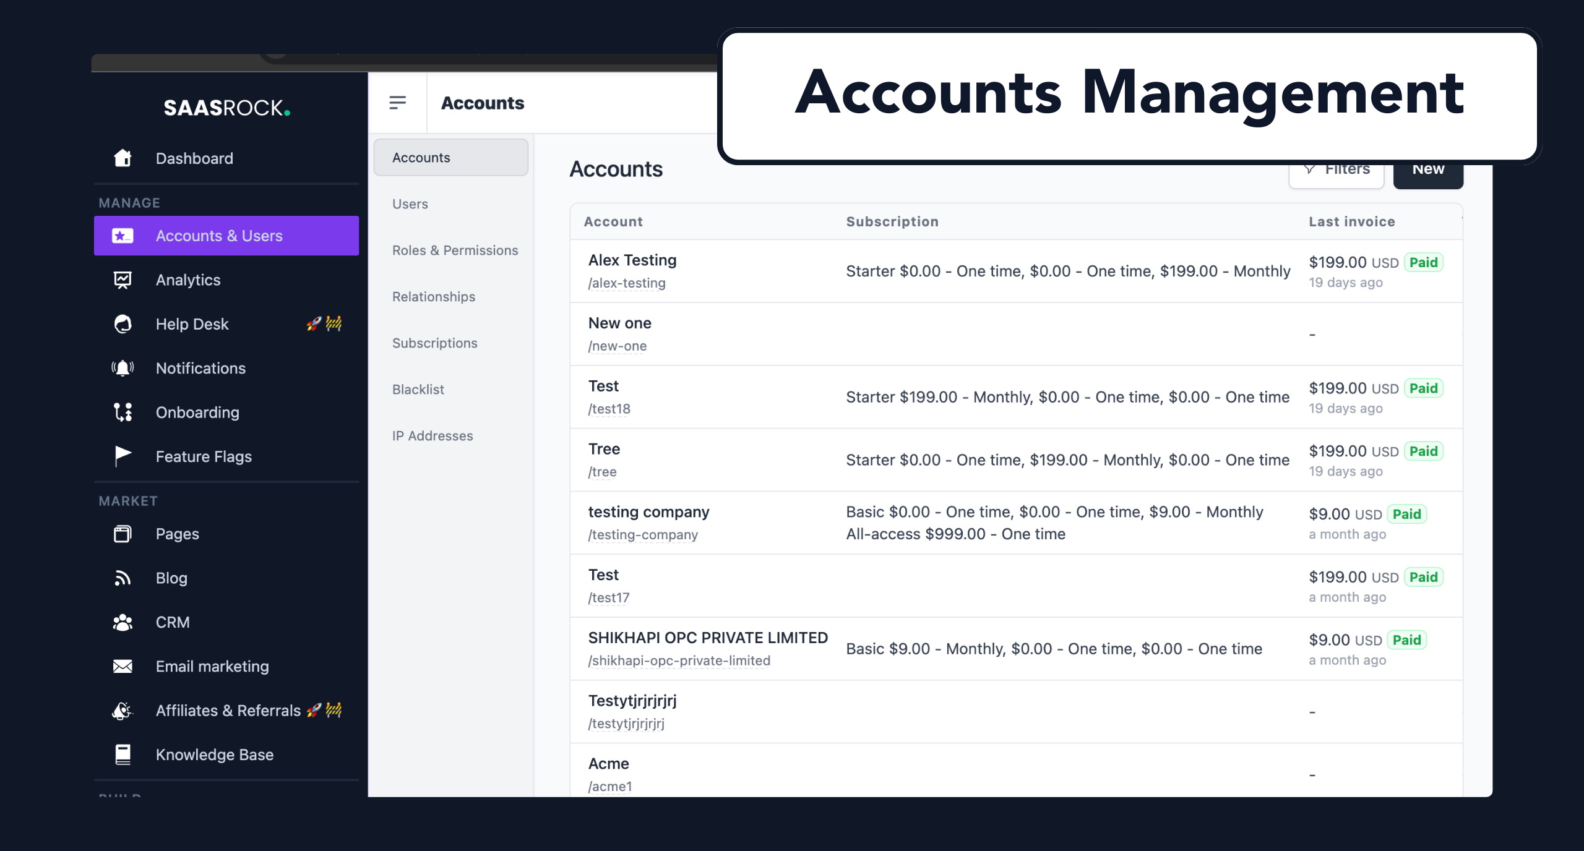Open the Feature Flags icon
Screen dimensions: 1584x851
(x=123, y=456)
